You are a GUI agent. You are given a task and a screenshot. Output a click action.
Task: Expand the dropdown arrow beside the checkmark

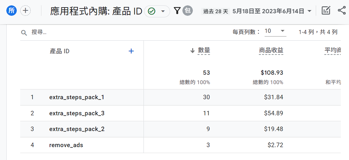click(x=163, y=11)
